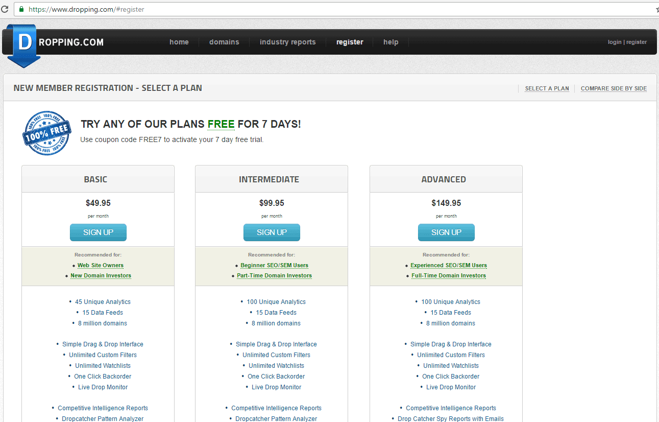The width and height of the screenshot is (659, 422).
Task: Click the green padlock security icon
Action: point(21,9)
